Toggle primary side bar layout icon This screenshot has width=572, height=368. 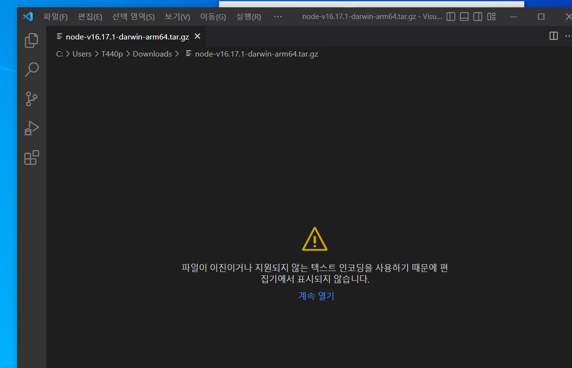pyautogui.click(x=450, y=17)
